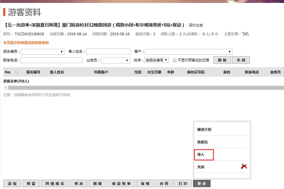Viewport: 284px width, 189px height.
Task: Click the 收款账单 button
Action: click(121, 183)
